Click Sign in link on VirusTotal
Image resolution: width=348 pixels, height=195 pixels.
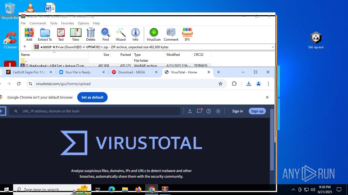238,111
